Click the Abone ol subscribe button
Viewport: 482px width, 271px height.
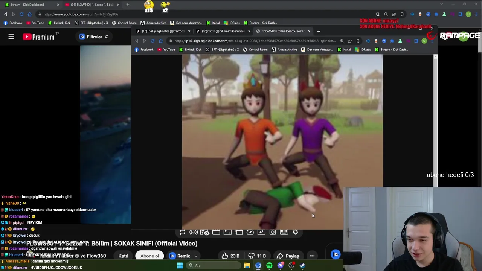[x=149, y=256]
